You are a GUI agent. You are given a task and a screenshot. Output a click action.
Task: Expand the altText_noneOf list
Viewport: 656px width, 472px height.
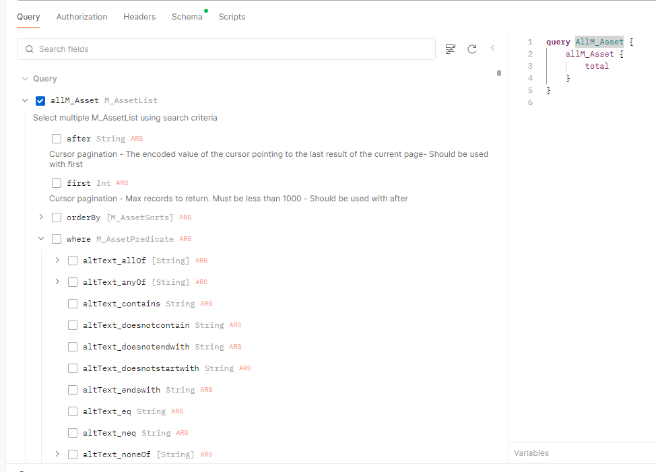57,454
